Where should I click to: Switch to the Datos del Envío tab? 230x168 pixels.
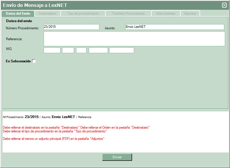18,13
